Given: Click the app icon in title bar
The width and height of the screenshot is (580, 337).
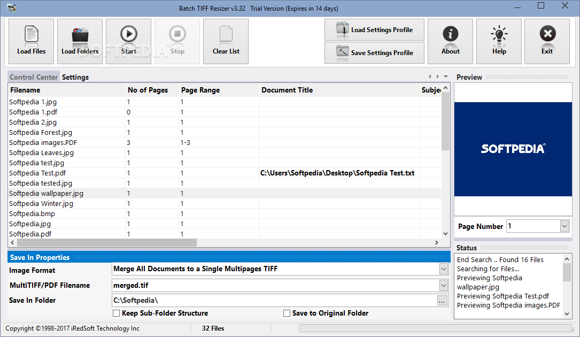Looking at the screenshot, I should click(11, 8).
